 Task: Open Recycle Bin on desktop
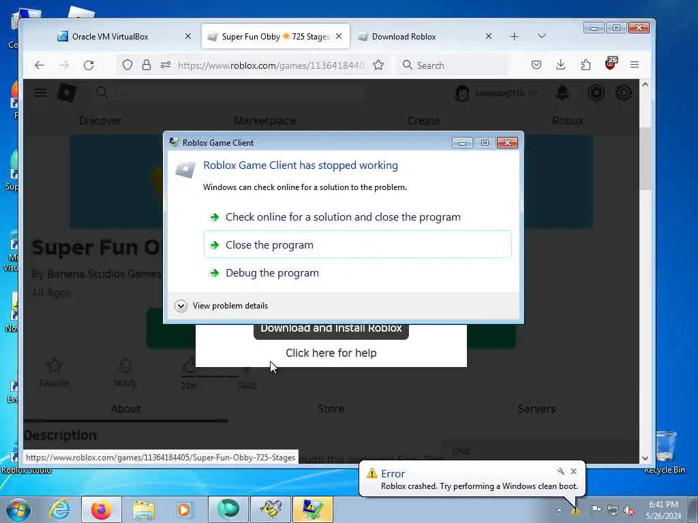click(665, 452)
